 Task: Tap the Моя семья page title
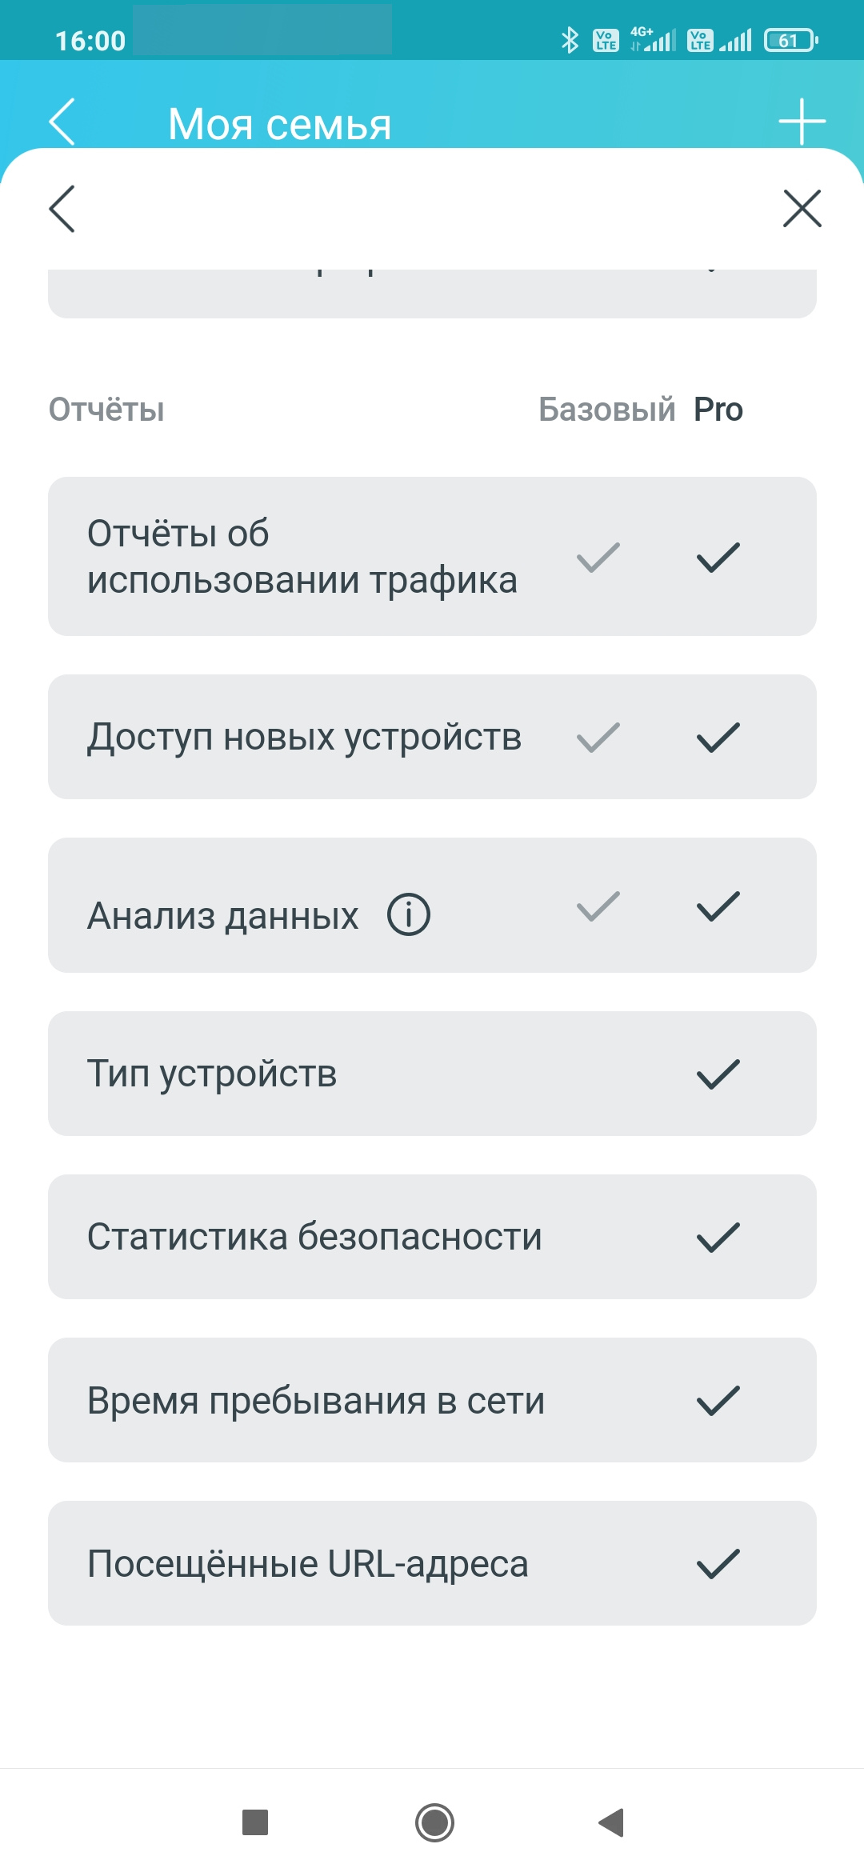click(280, 125)
